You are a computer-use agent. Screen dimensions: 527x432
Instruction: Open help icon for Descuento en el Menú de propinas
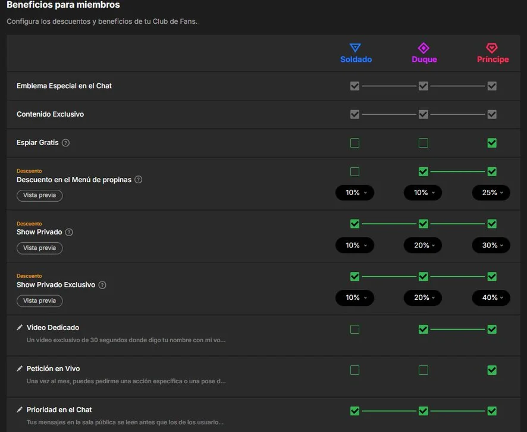click(x=139, y=180)
